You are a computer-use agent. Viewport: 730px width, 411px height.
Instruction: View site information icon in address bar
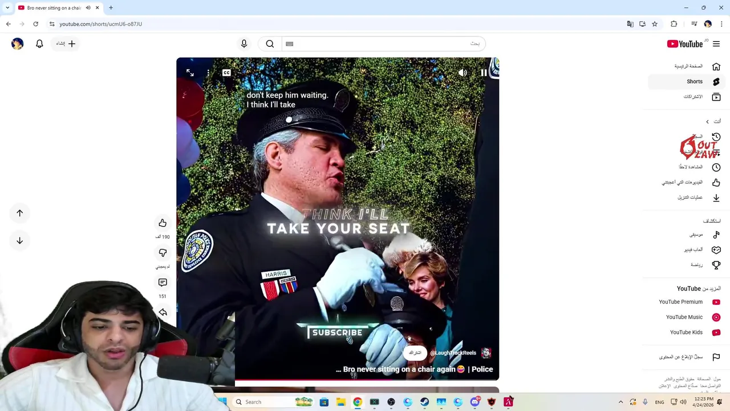(52, 24)
